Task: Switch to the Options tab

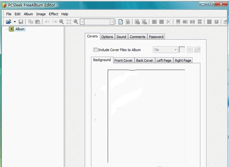Action: coord(107,37)
